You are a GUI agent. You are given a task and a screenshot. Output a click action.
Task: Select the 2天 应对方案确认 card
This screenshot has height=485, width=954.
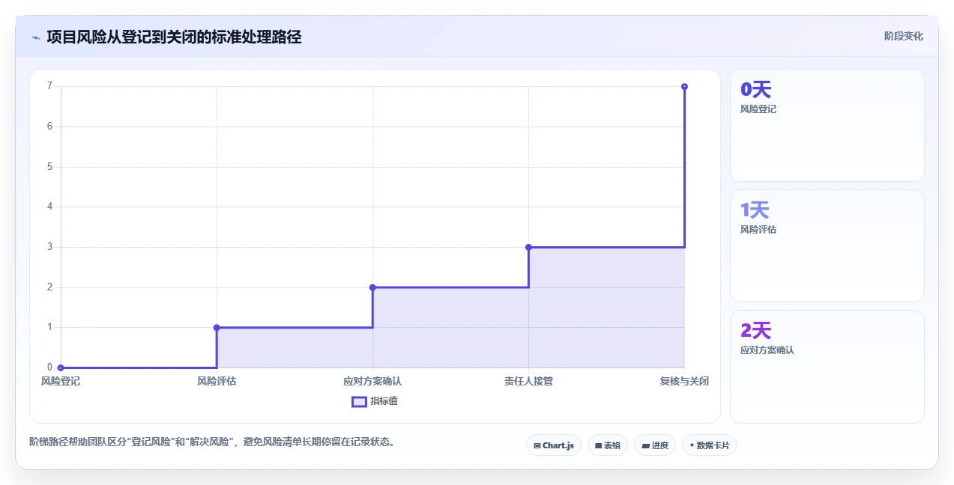[827, 366]
